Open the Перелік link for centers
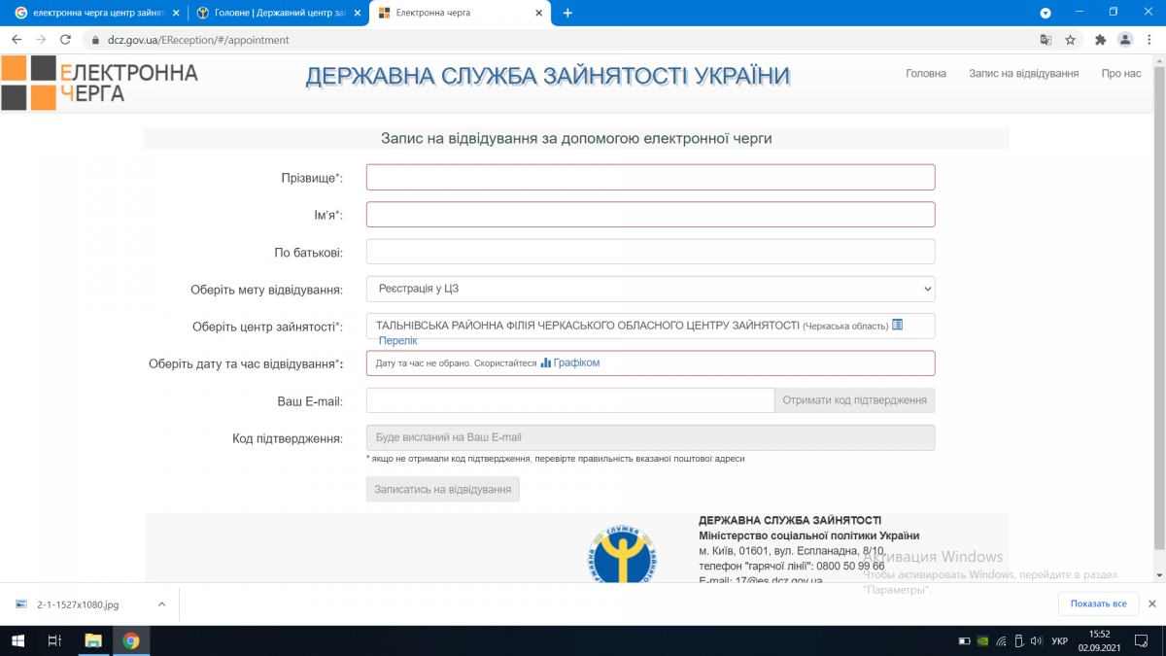Image resolution: width=1166 pixels, height=656 pixels. (397, 341)
